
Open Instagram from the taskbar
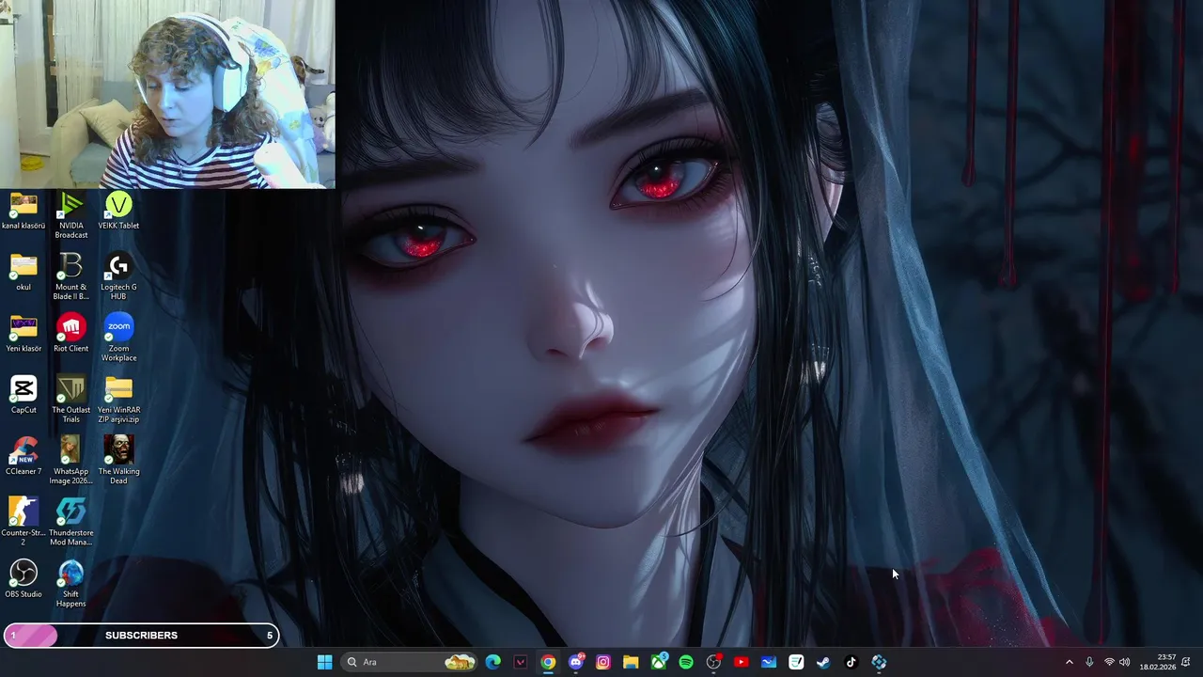pyautogui.click(x=603, y=662)
